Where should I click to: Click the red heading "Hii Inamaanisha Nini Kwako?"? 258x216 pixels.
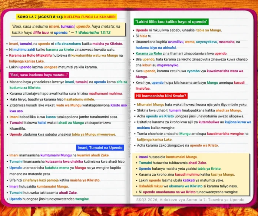(x=161, y=96)
